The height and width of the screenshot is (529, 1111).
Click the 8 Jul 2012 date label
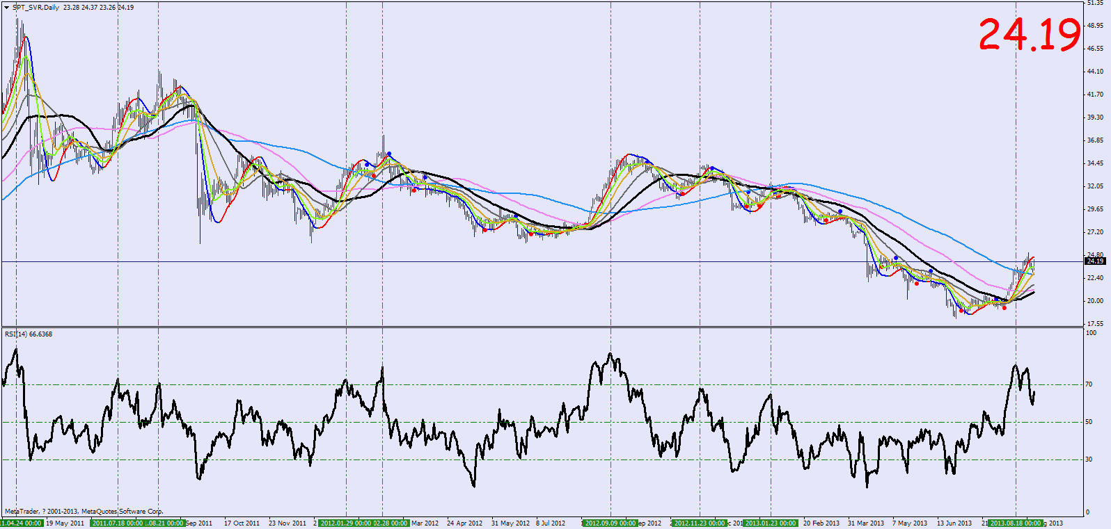point(551,523)
